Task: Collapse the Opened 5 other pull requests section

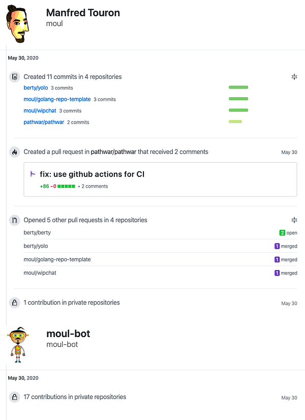Action: coord(294,220)
